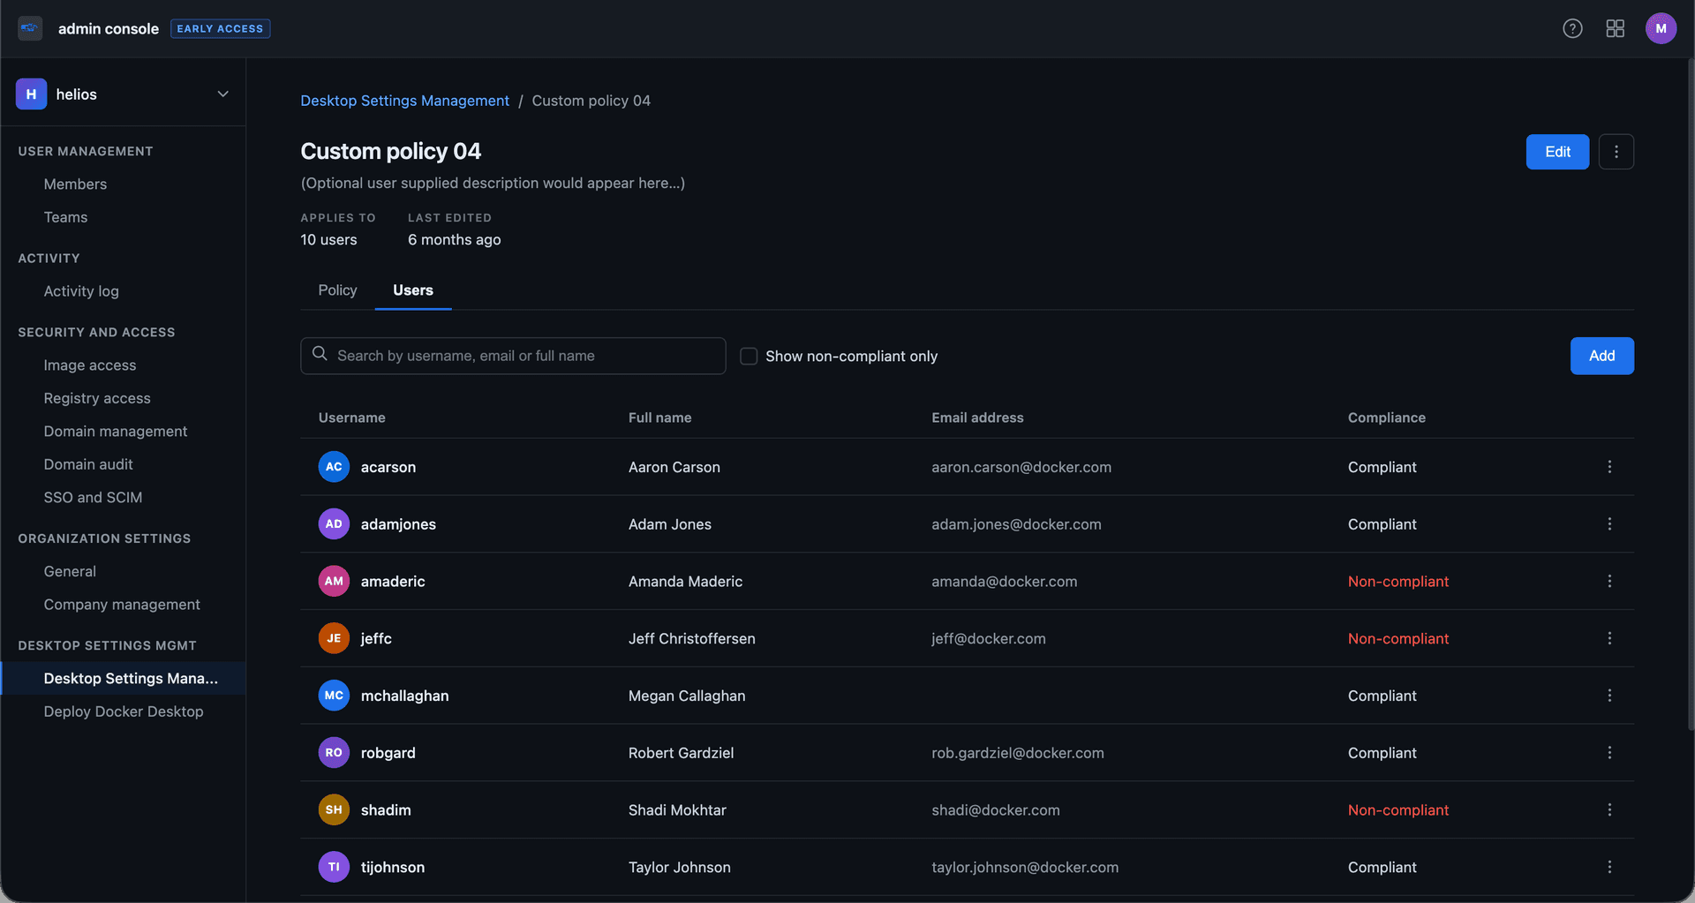Click the Add button
This screenshot has height=903, width=1695.
(x=1601, y=356)
